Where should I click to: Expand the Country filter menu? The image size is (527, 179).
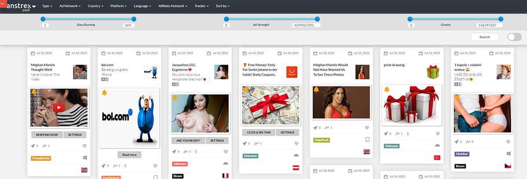coord(95,7)
